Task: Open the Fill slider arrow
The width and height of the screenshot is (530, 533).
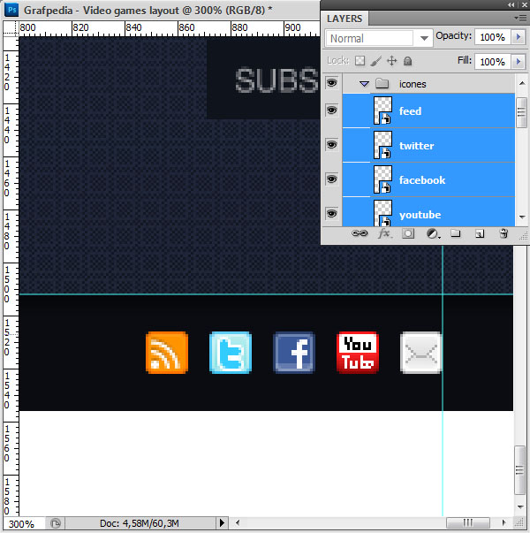Action: point(519,62)
